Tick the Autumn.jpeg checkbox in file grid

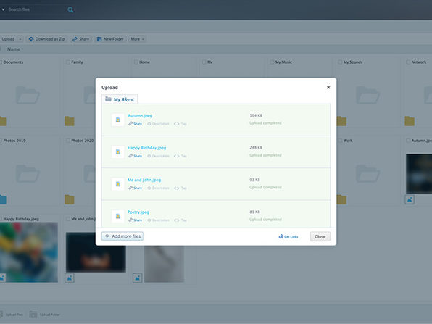pyautogui.click(x=408, y=141)
